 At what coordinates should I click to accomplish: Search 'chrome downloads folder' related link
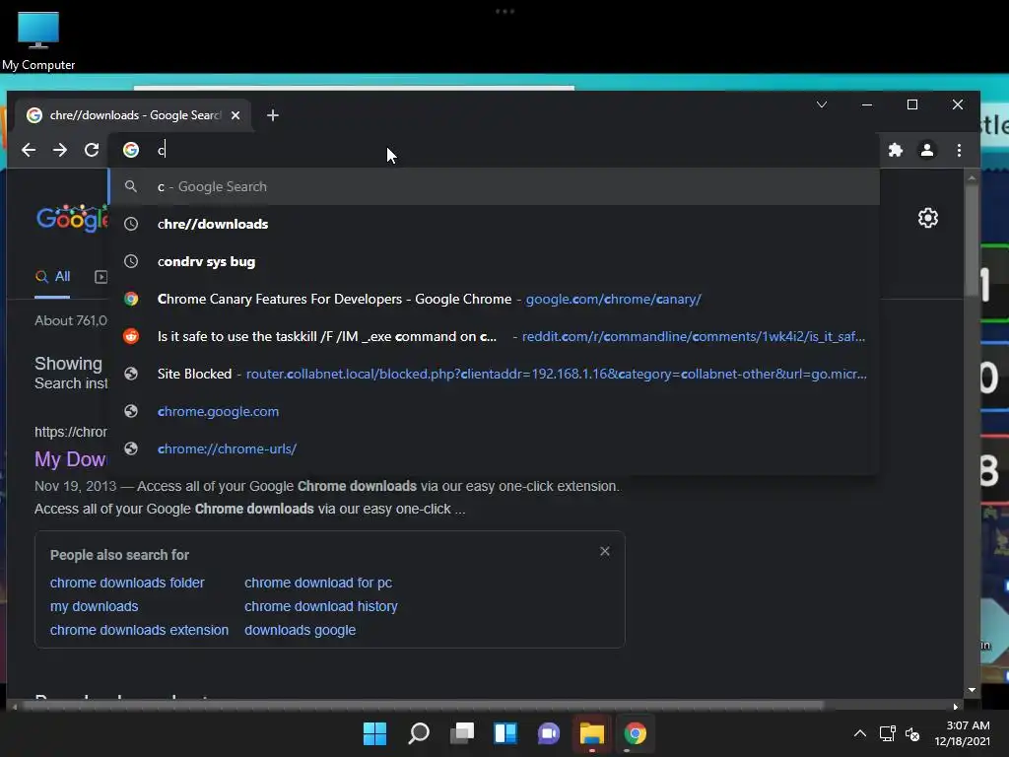pos(127,583)
